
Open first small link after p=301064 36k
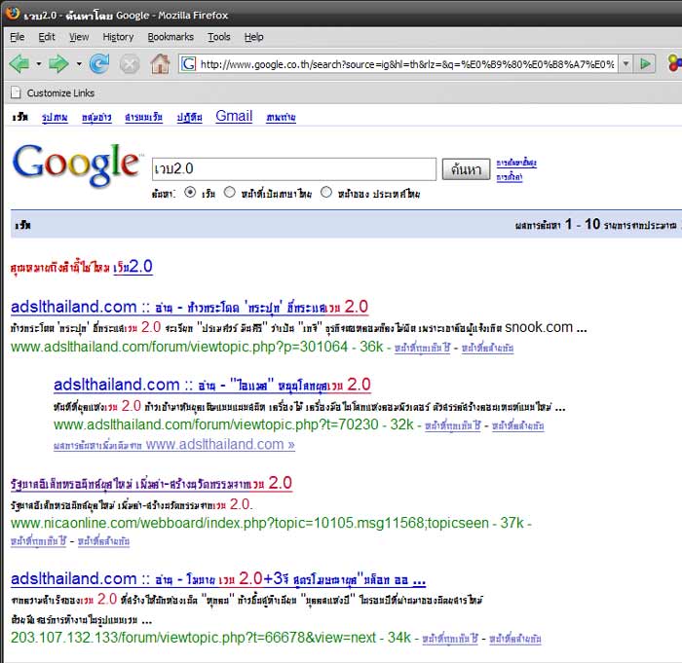coord(422,348)
